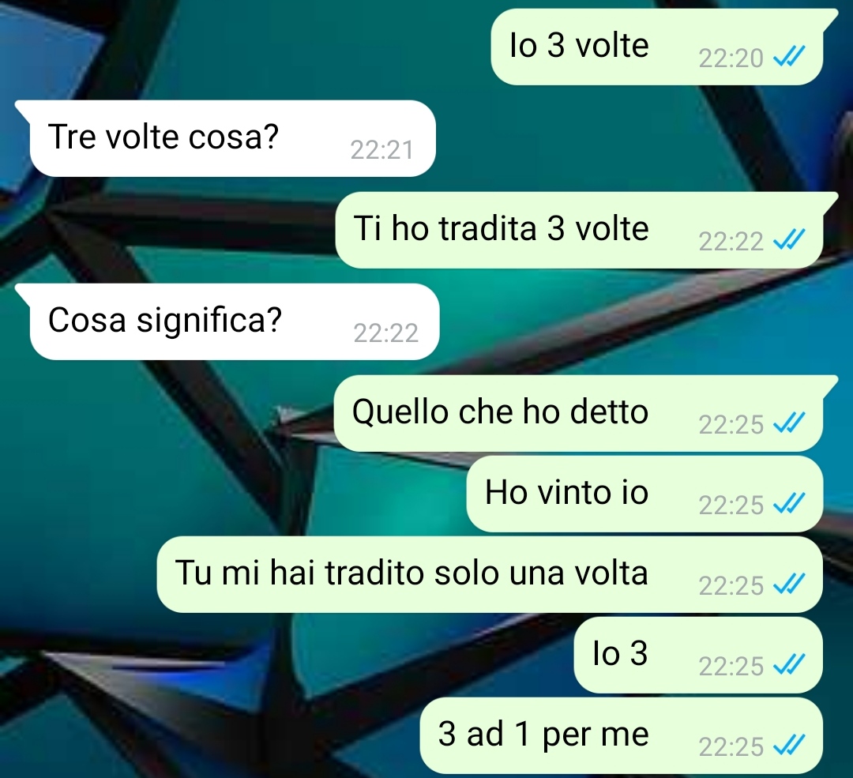Select the 'Quello che ho detto' message

[x=578, y=413]
